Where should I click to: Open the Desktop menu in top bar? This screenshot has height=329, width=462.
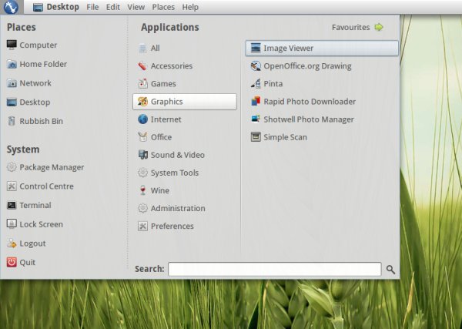click(x=56, y=7)
